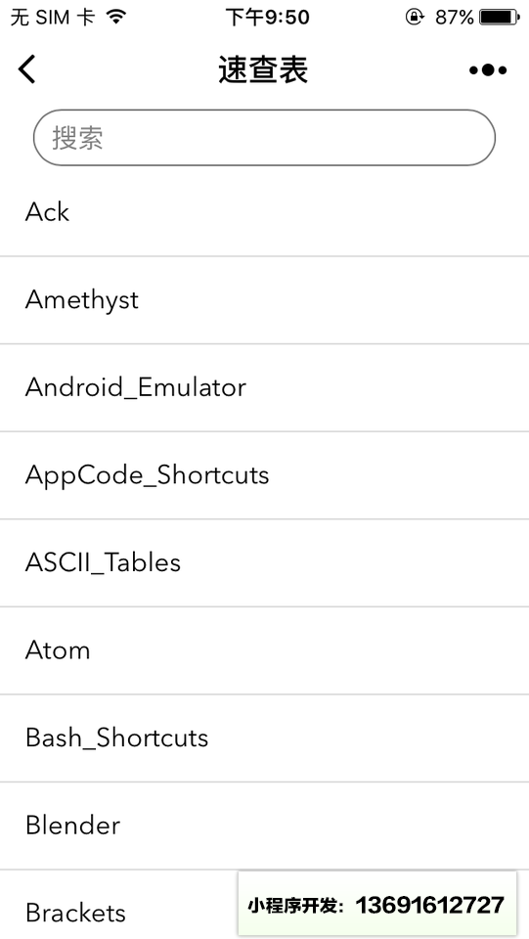Viewport: 529px width, 939px height.
Task: Tap the 87% battery percentage text
Action: 455,18
